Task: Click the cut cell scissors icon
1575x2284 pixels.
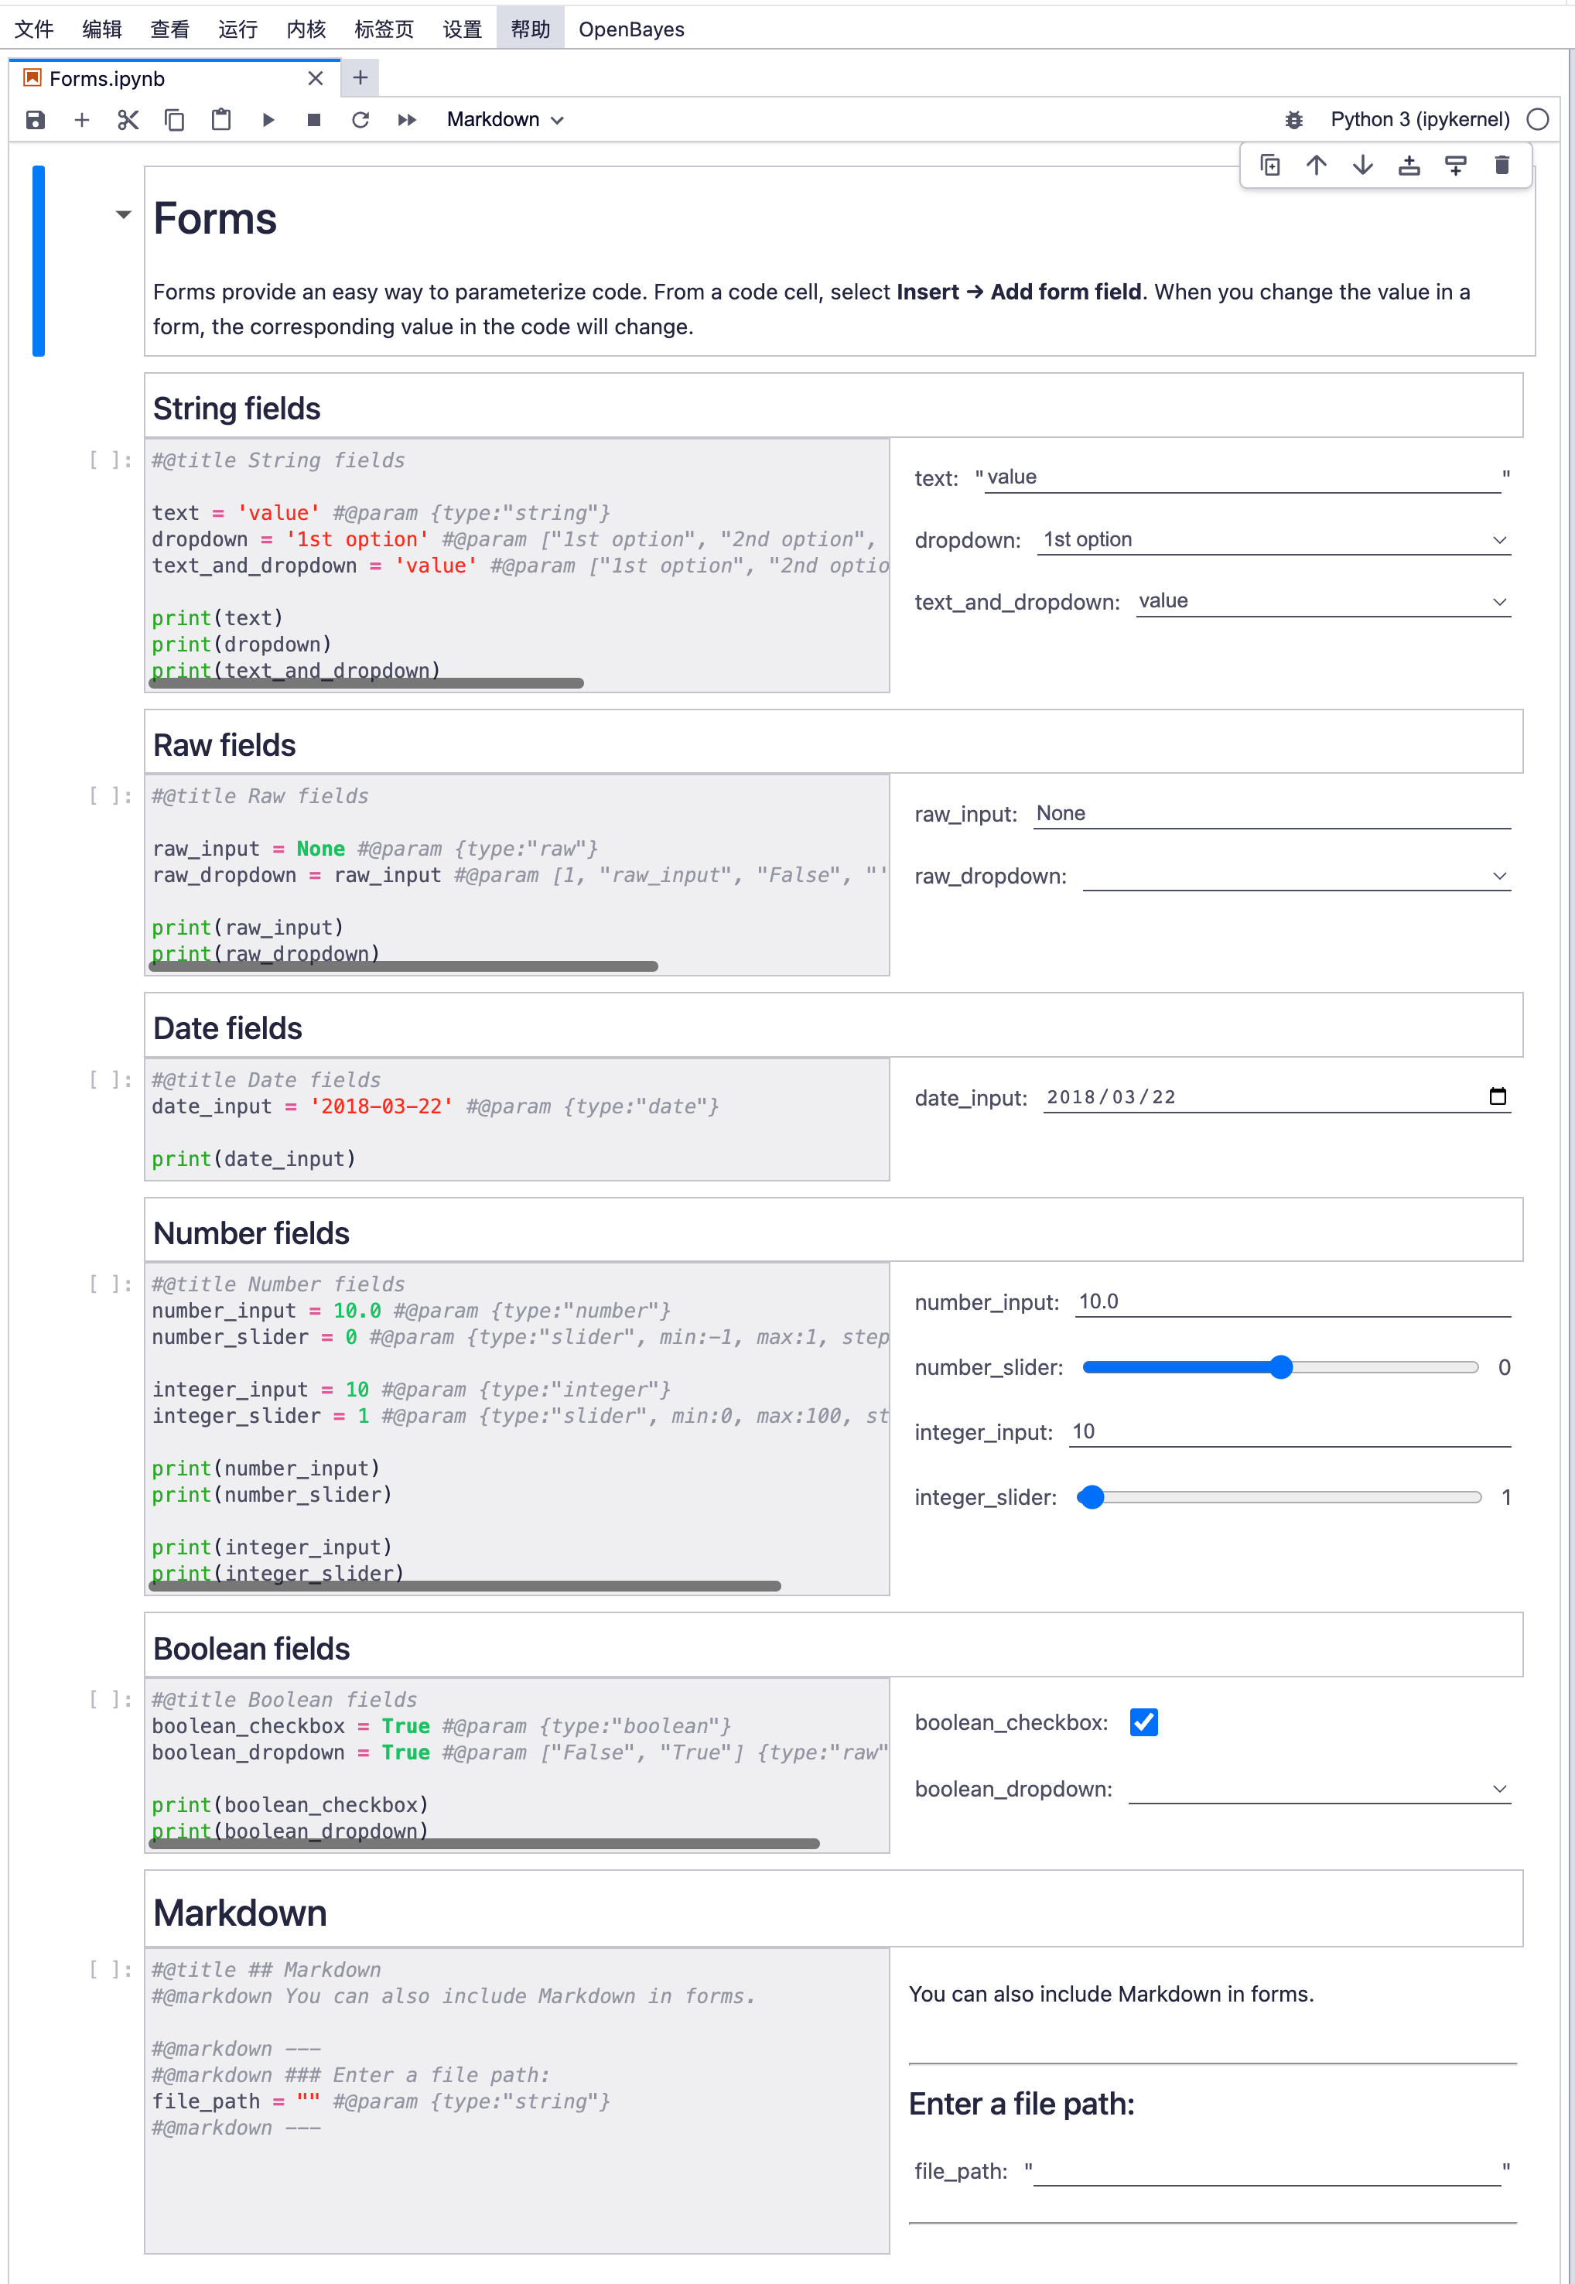Action: point(128,119)
